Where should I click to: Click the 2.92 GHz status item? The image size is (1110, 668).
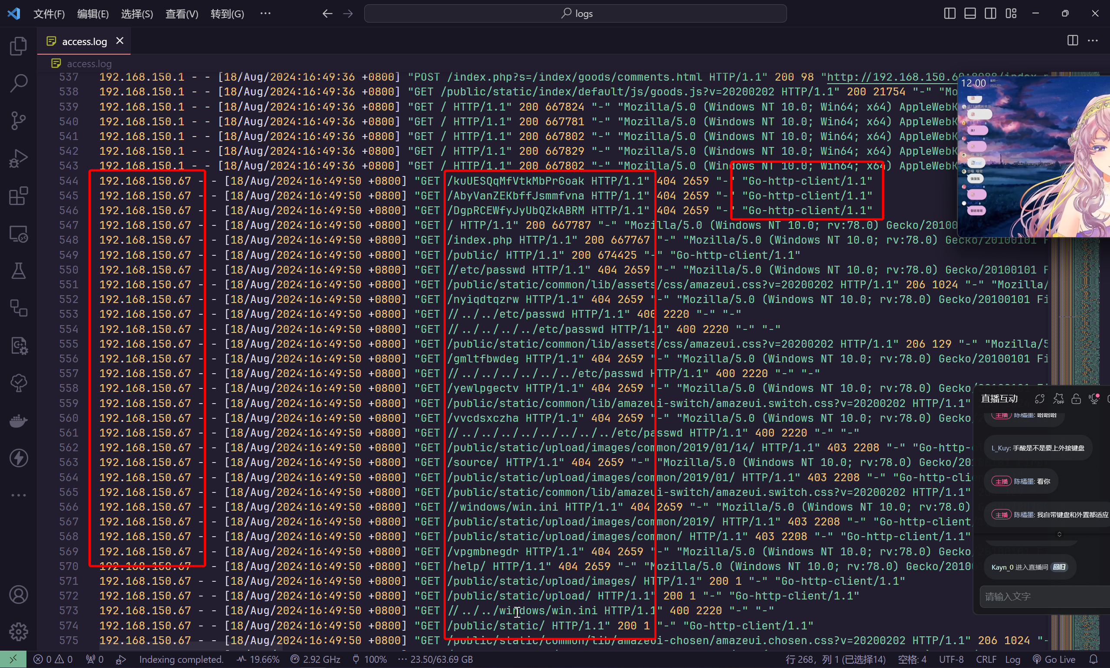click(315, 659)
